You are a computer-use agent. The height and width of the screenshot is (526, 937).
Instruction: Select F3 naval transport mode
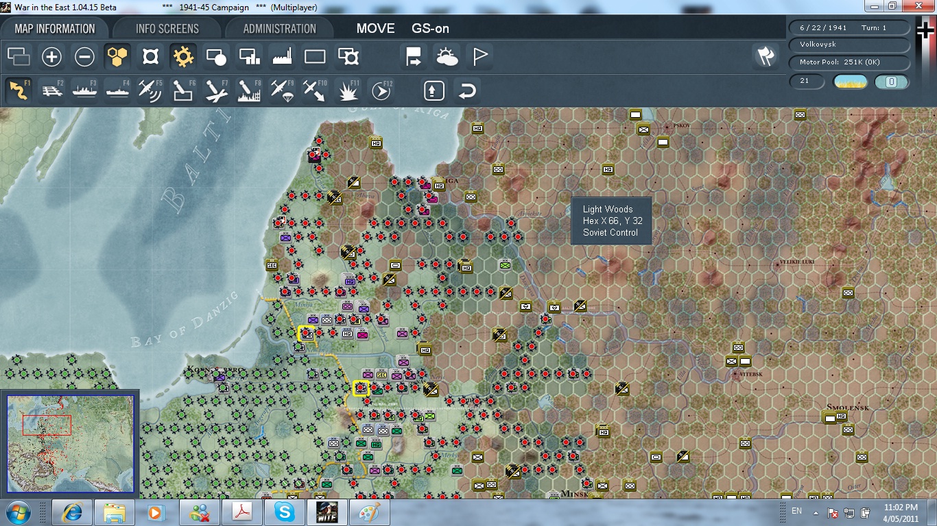click(84, 90)
